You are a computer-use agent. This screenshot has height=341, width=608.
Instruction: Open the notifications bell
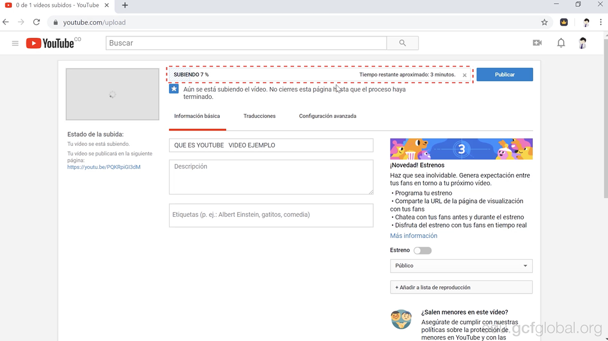(x=561, y=43)
